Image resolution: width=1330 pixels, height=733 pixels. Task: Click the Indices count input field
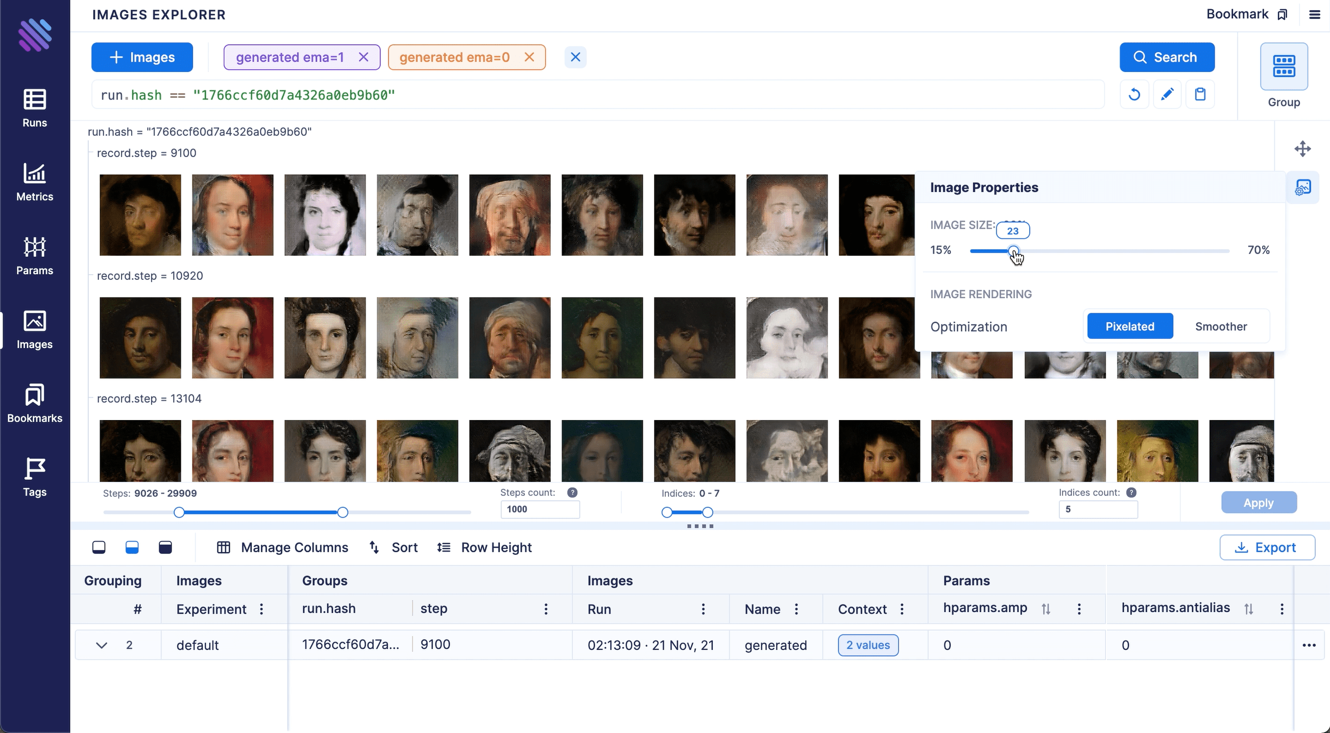click(x=1098, y=509)
